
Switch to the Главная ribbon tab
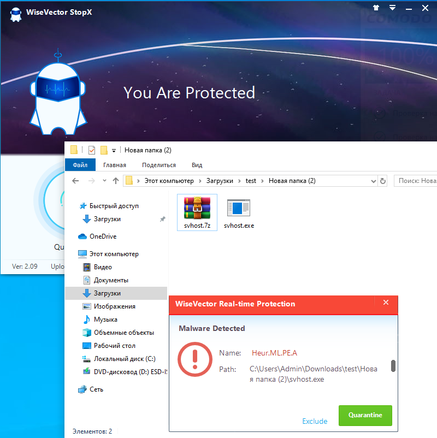[115, 165]
